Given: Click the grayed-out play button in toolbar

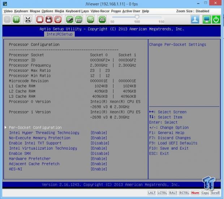Looking at the screenshot, I should pos(7,19).
